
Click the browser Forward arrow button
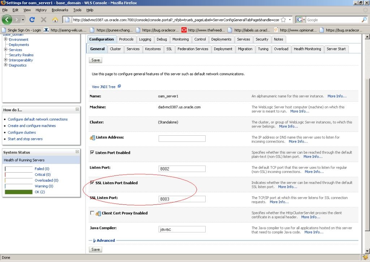point(16,20)
